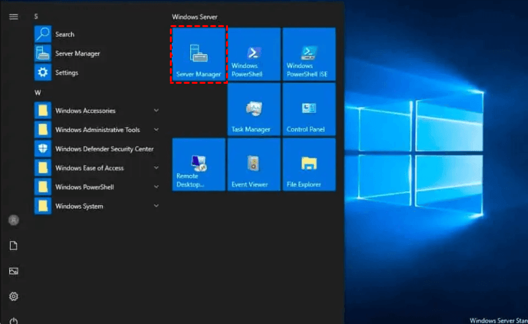Click the 'Windows Defender Security Center' label
This screenshot has height=324, width=528.
point(104,149)
